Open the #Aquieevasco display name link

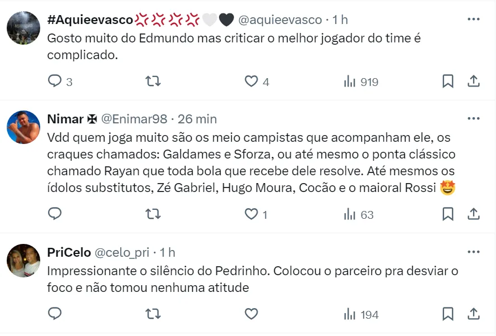[x=90, y=20]
